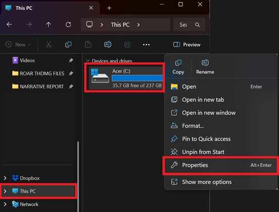The image size is (279, 212).
Task: Click pin icon next to NARRATIVE REPORT
Action: [x=71, y=87]
